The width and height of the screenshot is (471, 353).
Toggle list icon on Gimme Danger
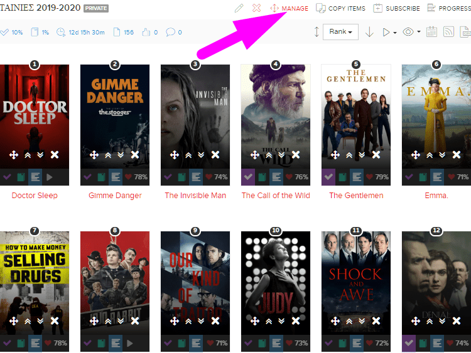tap(116, 177)
